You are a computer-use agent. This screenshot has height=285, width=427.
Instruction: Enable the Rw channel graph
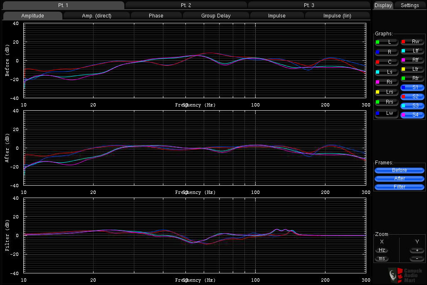412,42
